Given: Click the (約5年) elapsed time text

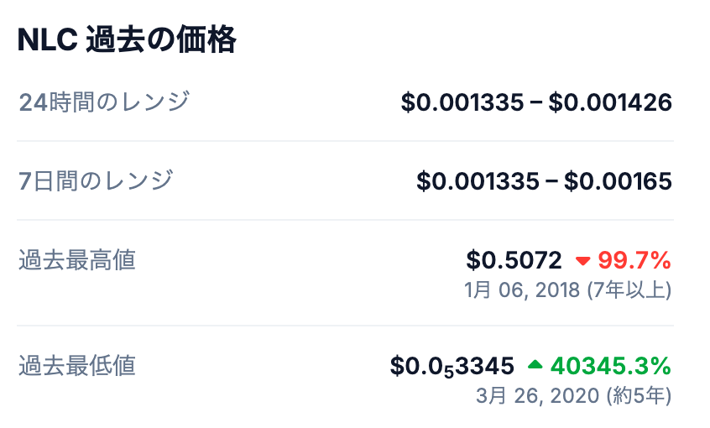Looking at the screenshot, I should tap(639, 395).
